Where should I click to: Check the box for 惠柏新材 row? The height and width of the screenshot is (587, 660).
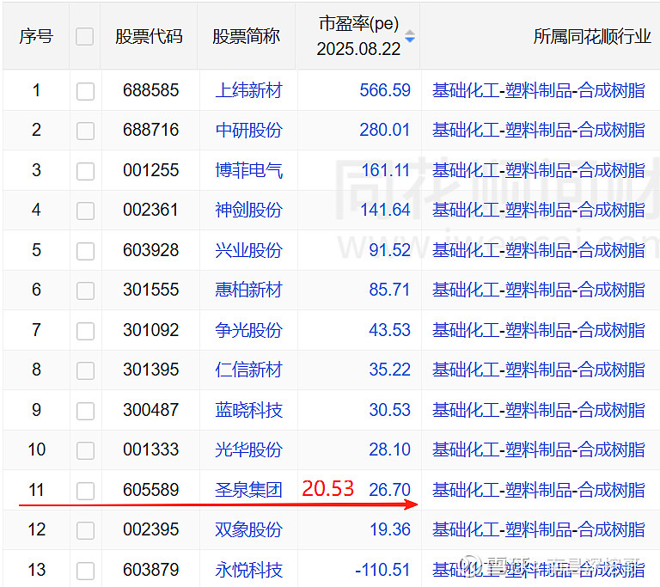click(85, 291)
